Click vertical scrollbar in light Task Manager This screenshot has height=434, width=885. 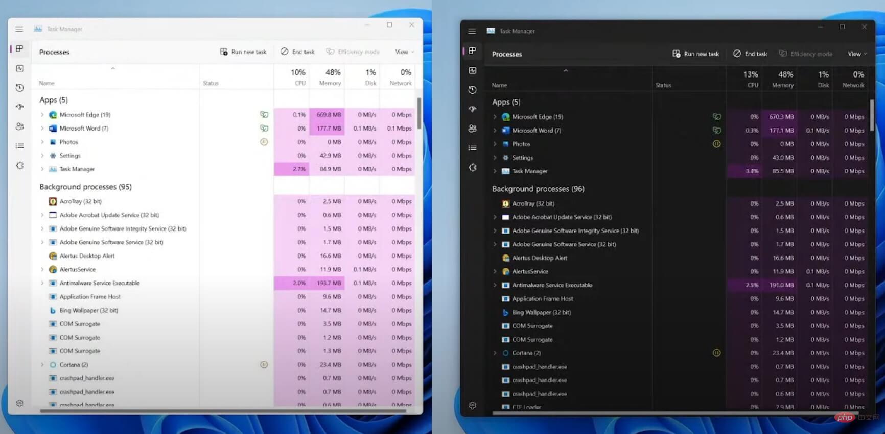click(x=420, y=113)
